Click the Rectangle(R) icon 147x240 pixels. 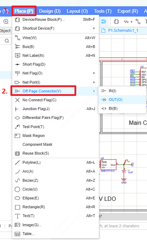click(x=17, y=207)
